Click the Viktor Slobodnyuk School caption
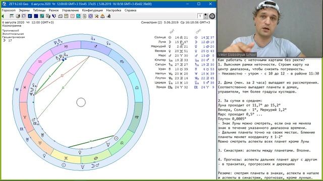This screenshot has height=181, width=323. [x=237, y=55]
